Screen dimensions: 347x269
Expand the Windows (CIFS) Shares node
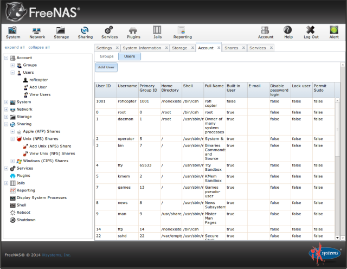pos(12,161)
